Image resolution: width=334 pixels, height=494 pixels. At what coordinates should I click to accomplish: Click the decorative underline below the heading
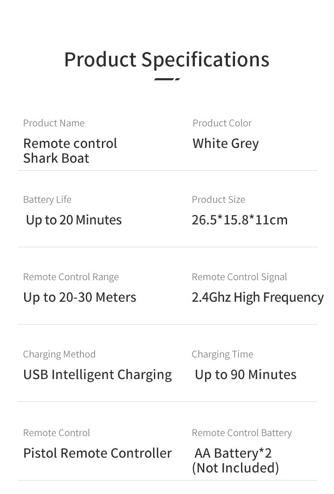(167, 79)
